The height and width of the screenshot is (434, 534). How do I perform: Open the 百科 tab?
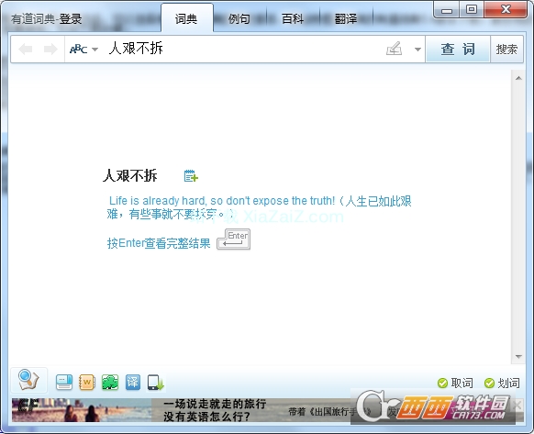[x=293, y=18]
